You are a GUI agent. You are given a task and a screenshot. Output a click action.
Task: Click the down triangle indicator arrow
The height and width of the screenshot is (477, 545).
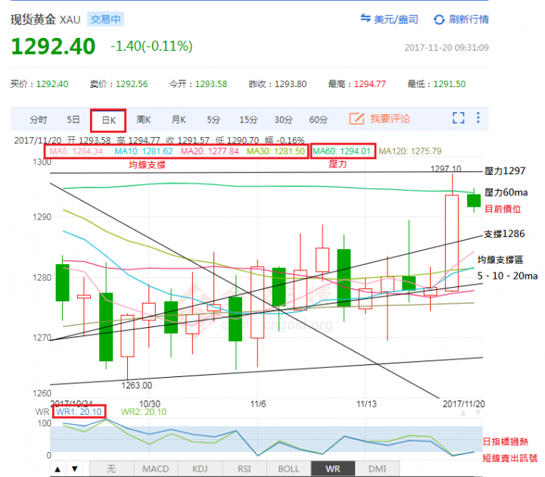tap(74, 469)
